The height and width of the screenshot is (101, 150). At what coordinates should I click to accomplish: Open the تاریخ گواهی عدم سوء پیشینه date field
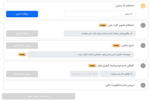pyautogui.click(x=84, y=74)
